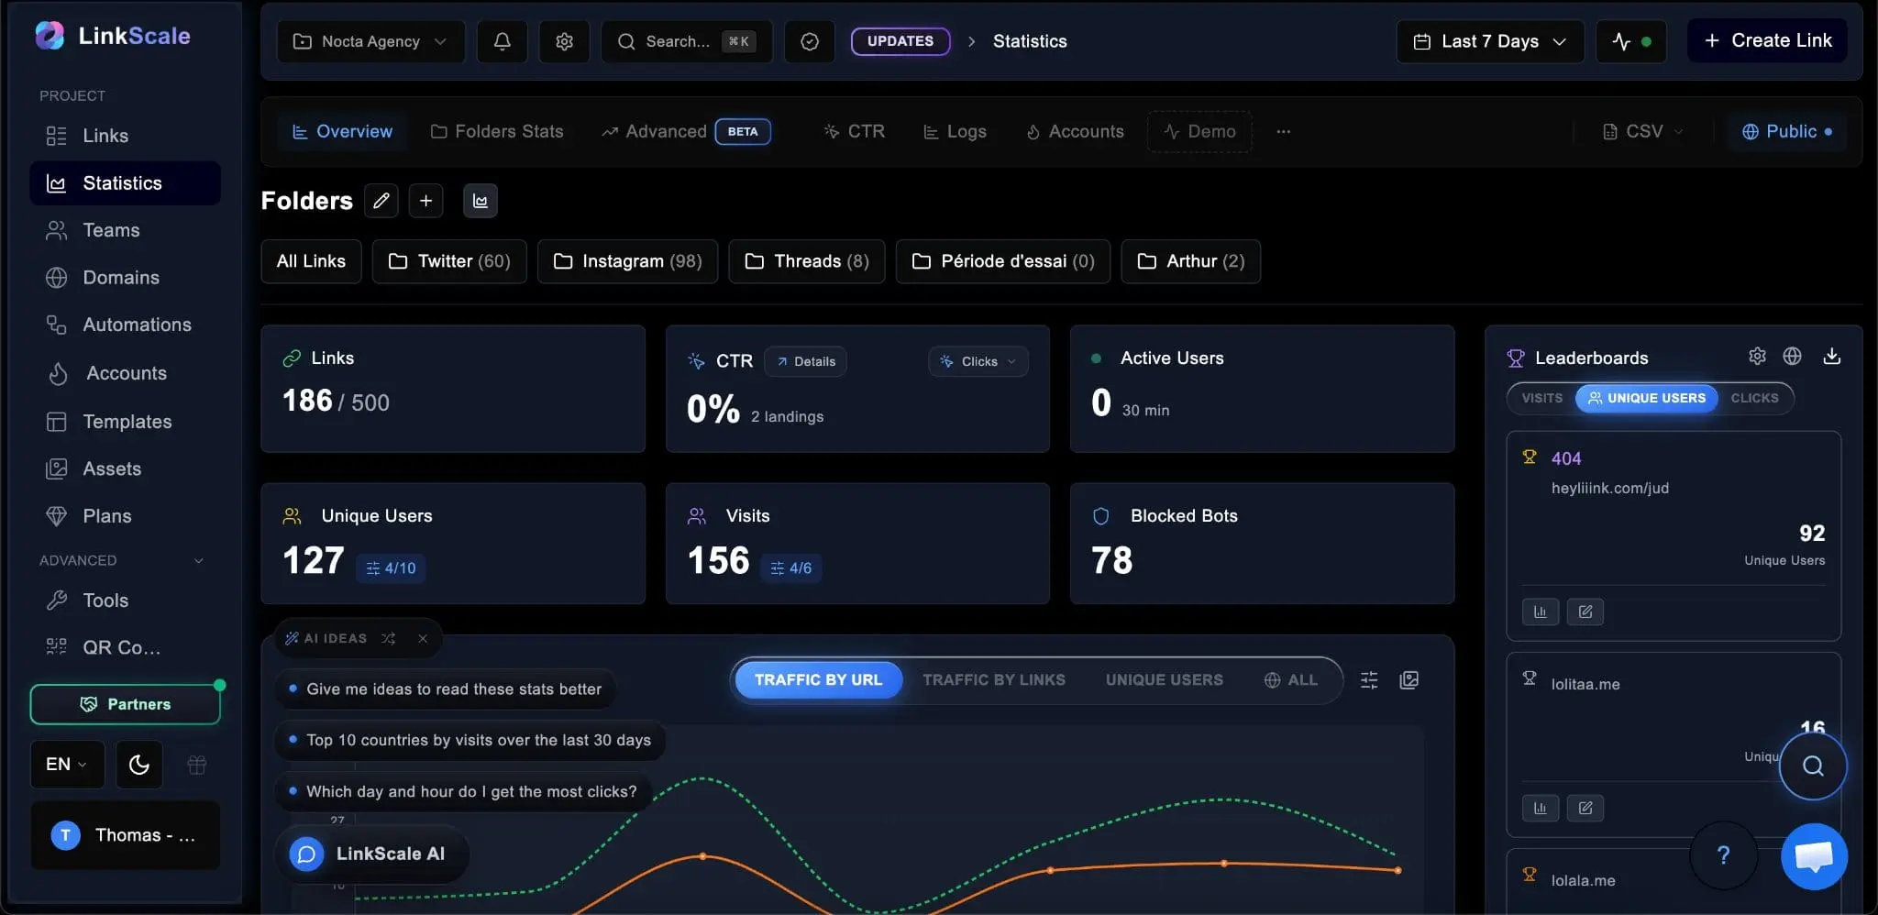Click the LinkScale logo

113,36
